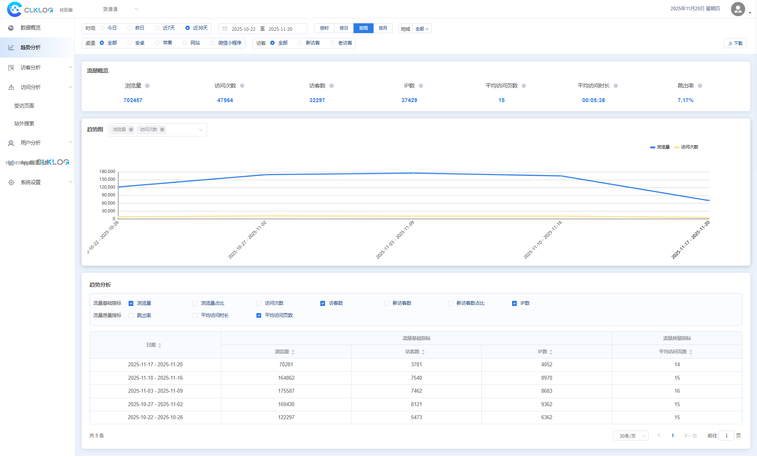
Task: Switch granularity to 按月
Action: pos(383,28)
